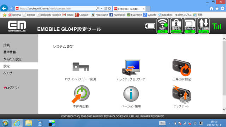Open browser home icon
The image size is (226, 127).
(x=212, y=8)
